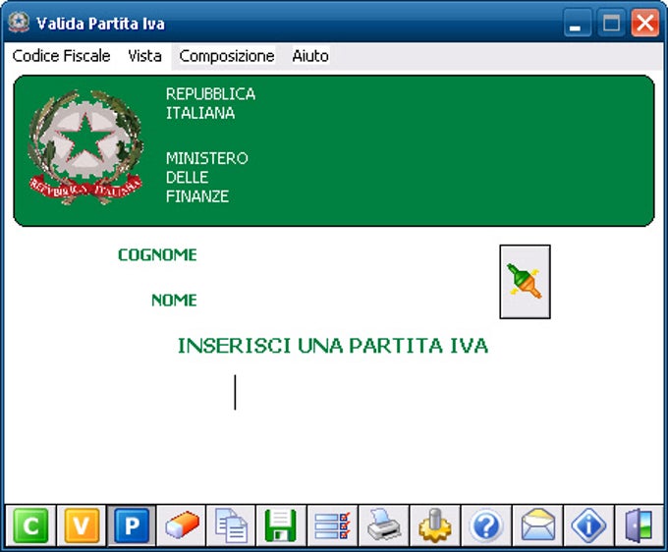668x552 pixels.
Task: Click the NOME label
Action: pos(174,301)
